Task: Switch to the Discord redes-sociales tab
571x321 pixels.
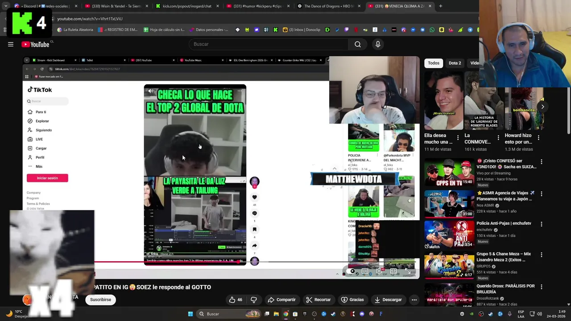Action: 46,6
